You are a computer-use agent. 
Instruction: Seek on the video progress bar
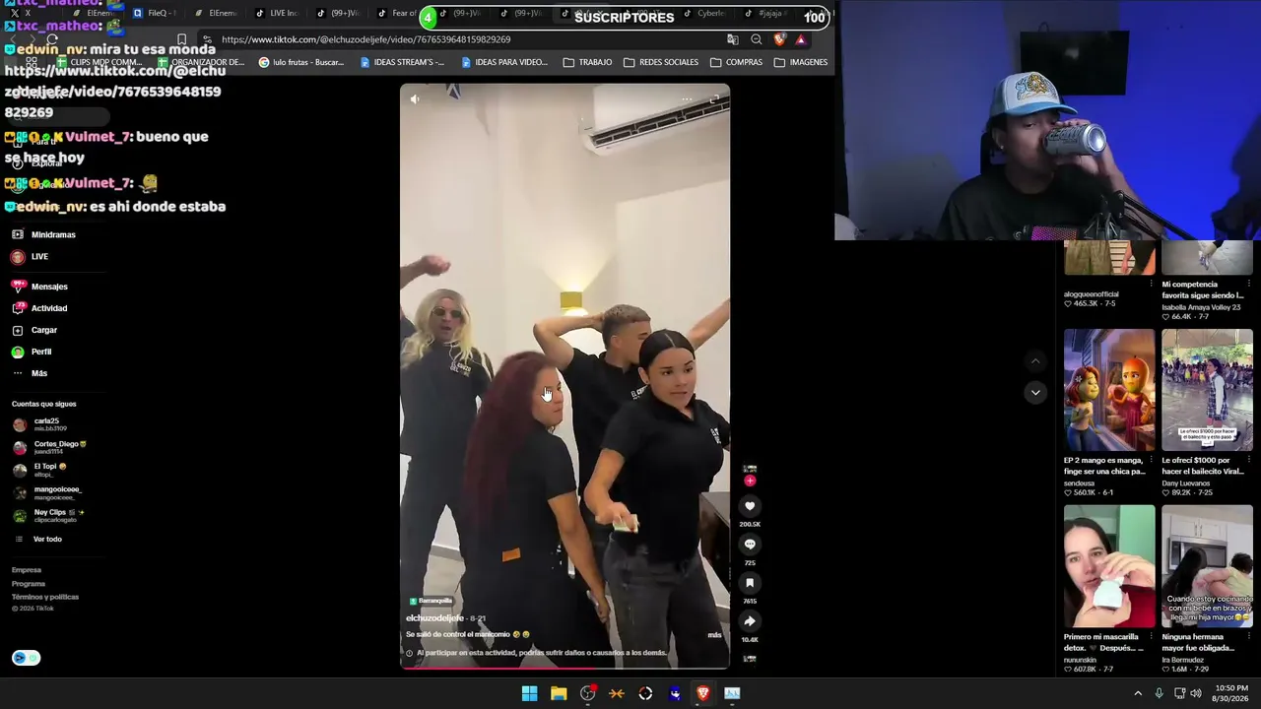(x=564, y=668)
